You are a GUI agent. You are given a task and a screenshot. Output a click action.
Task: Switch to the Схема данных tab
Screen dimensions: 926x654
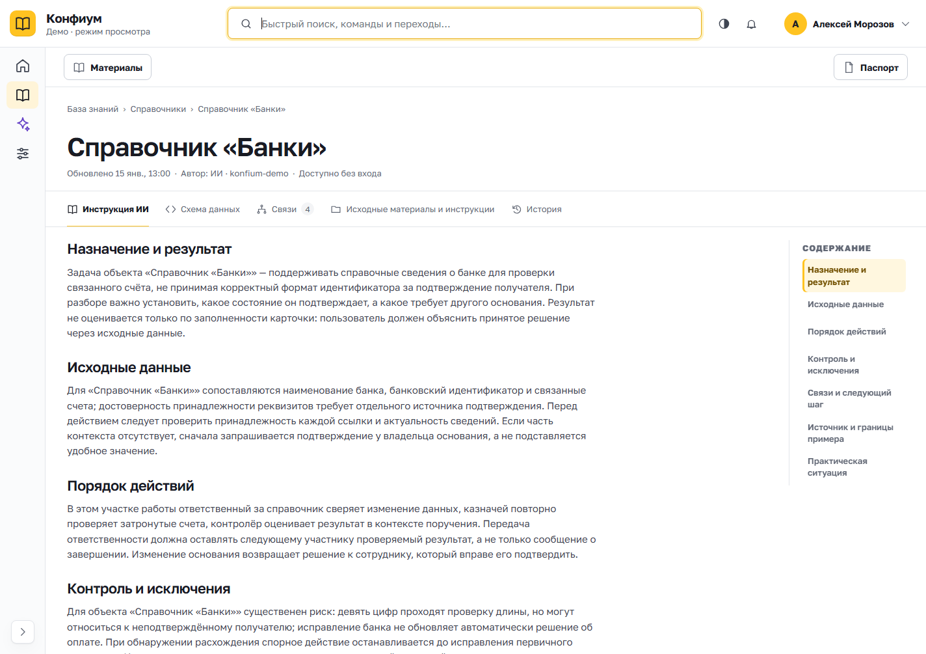pos(202,210)
